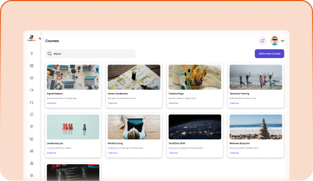
Task: Click the 'TechTonic Shift' course title
Action: point(177,143)
